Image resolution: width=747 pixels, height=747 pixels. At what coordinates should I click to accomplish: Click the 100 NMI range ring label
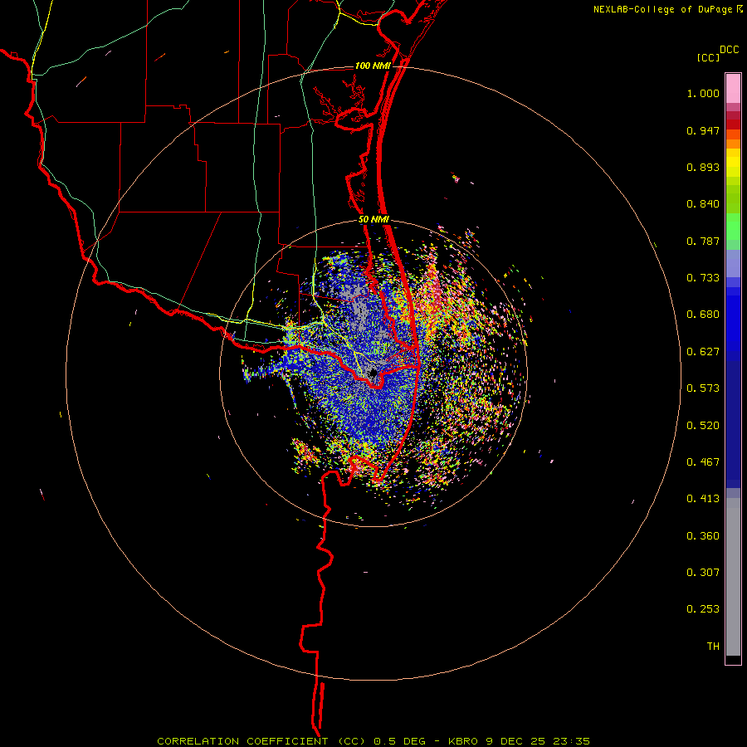click(x=373, y=66)
